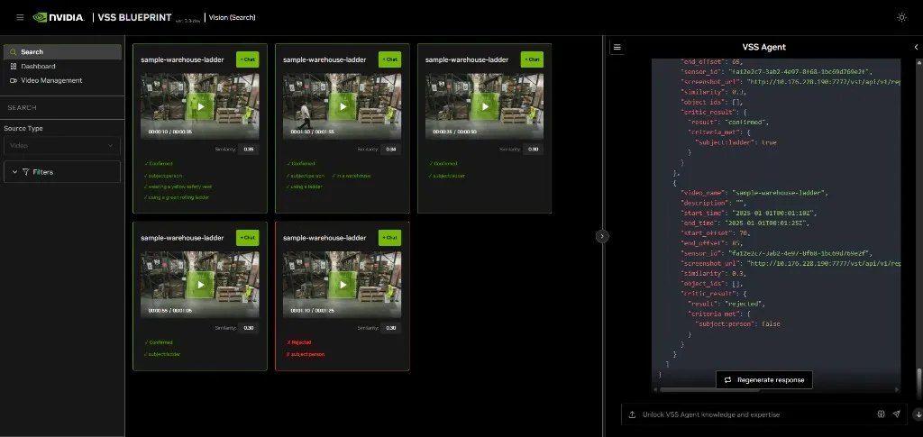Click the "using a green rolling ladder" criterion
This screenshot has height=437, width=923.
(x=177, y=197)
